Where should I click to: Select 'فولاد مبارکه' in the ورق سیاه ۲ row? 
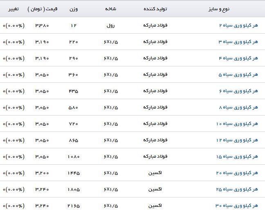click(155, 25)
